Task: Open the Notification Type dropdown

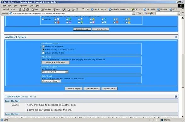Action: (55, 72)
